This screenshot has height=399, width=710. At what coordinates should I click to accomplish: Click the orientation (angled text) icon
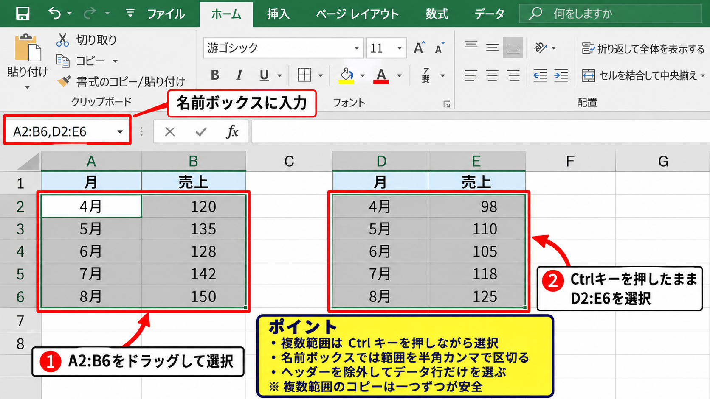coord(541,48)
